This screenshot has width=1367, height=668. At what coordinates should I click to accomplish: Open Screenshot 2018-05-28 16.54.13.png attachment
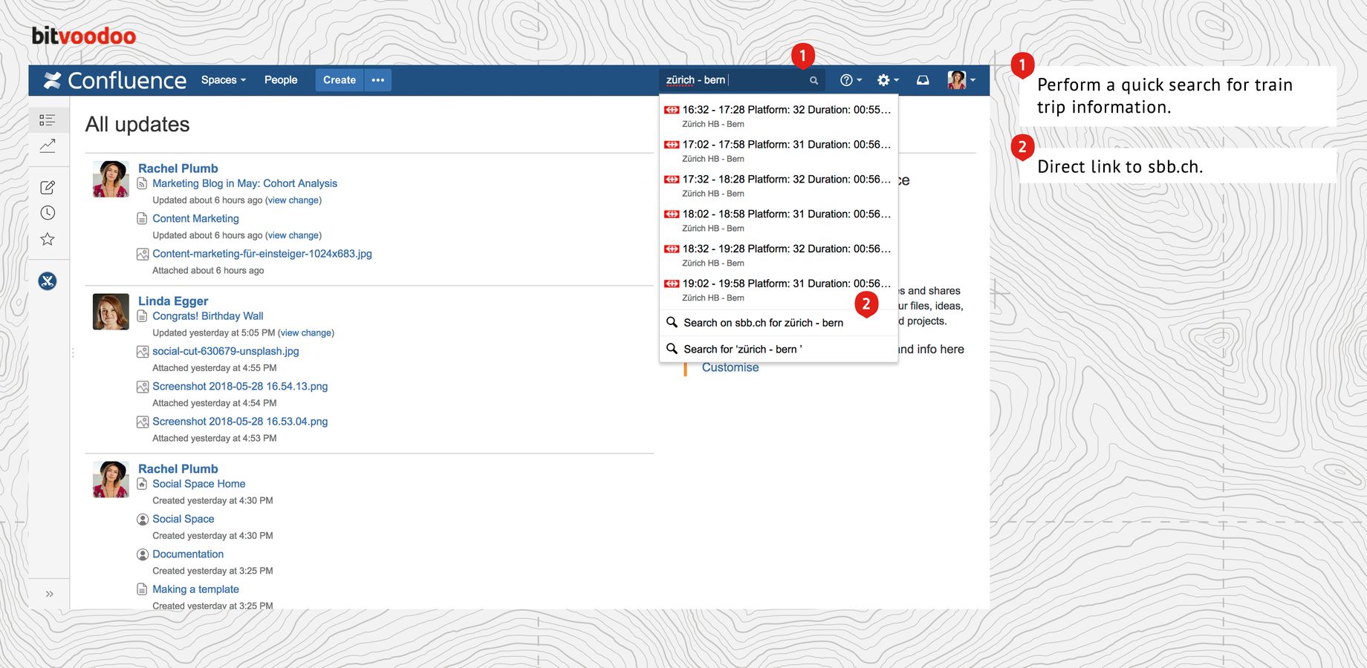pos(240,387)
